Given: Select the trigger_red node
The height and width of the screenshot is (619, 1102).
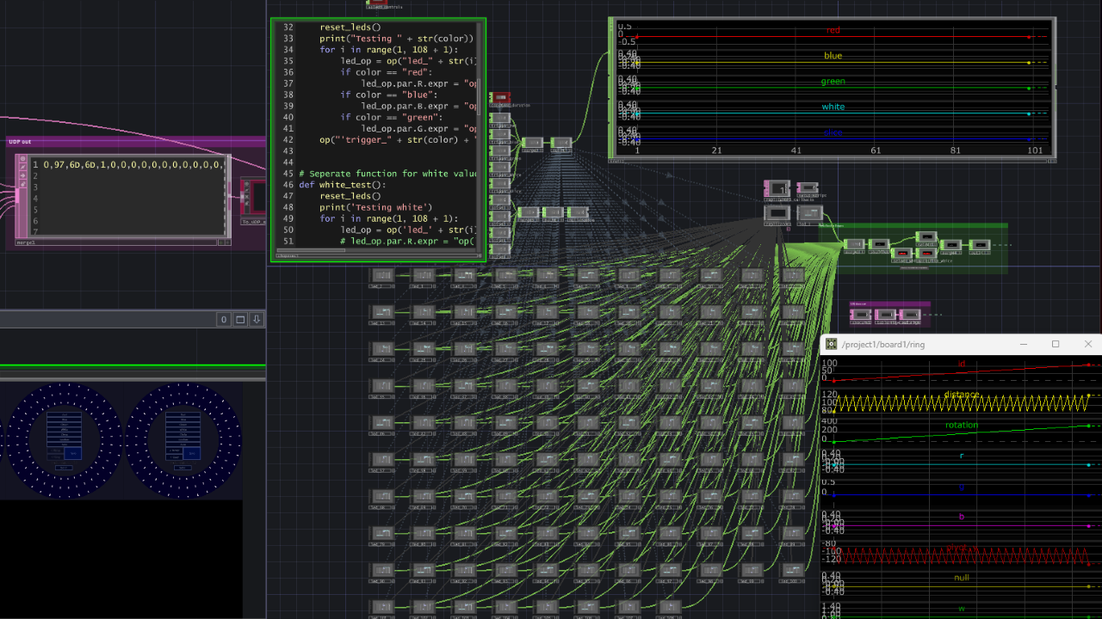Looking at the screenshot, I should 500,119.
